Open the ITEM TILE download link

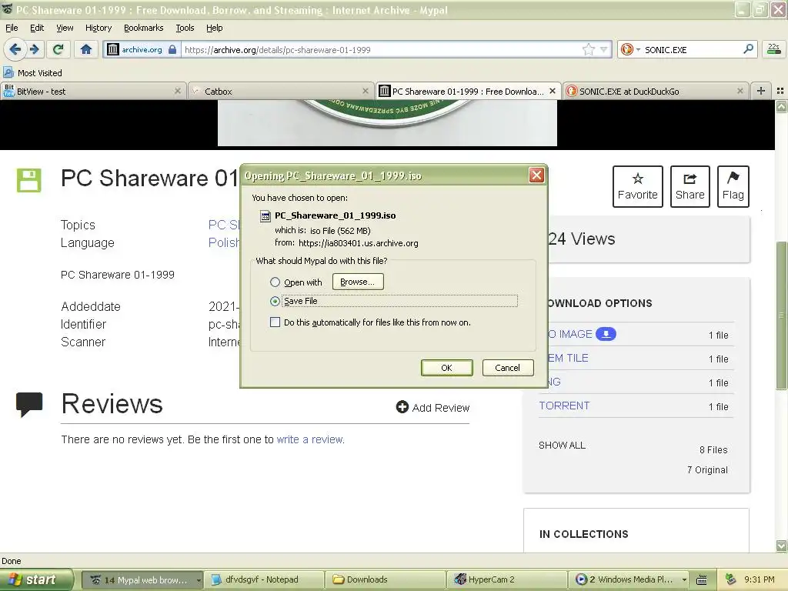click(569, 358)
